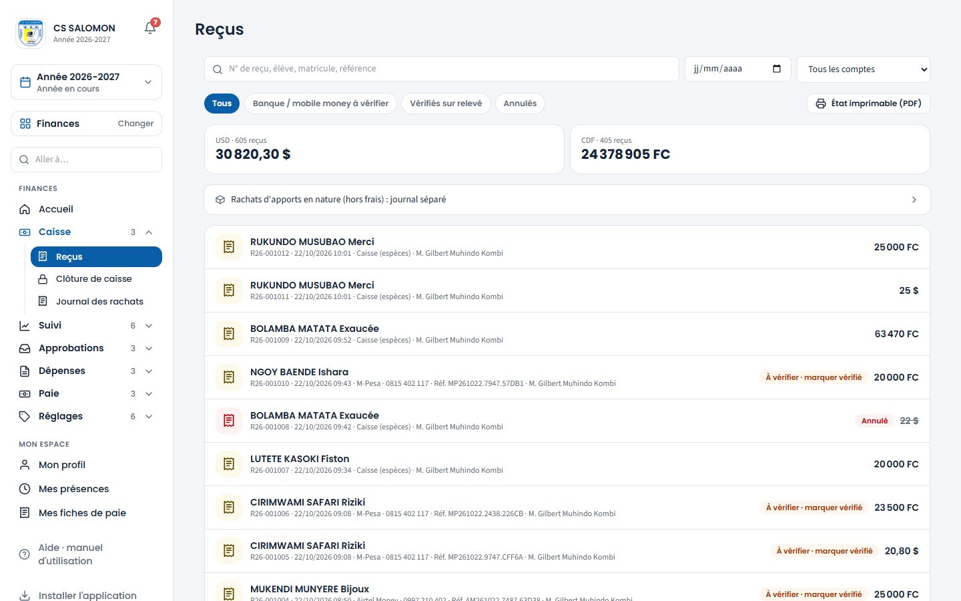The width and height of the screenshot is (961, 601).
Task: Click the receipt search field
Action: pos(442,69)
